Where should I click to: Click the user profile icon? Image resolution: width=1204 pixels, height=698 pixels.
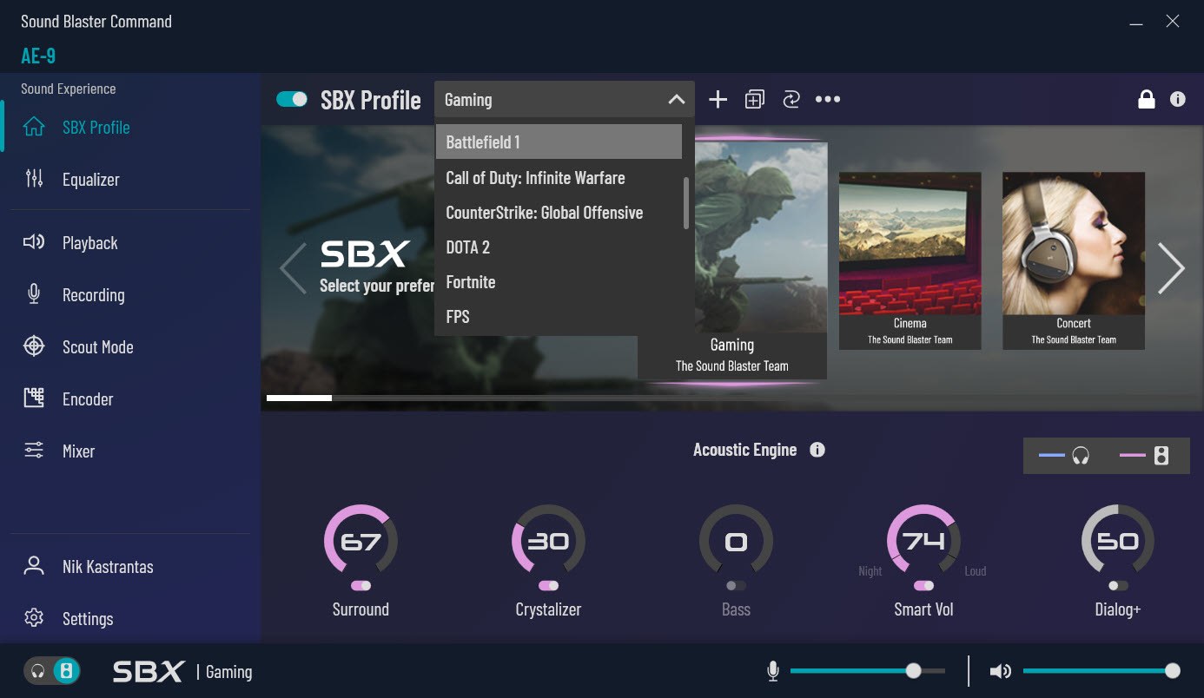(x=34, y=566)
